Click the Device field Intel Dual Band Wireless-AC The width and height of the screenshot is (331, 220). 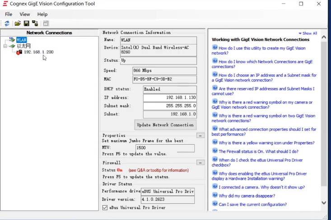point(159,50)
